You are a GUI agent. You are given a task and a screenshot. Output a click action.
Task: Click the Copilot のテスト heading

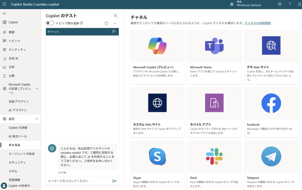[x=61, y=16]
